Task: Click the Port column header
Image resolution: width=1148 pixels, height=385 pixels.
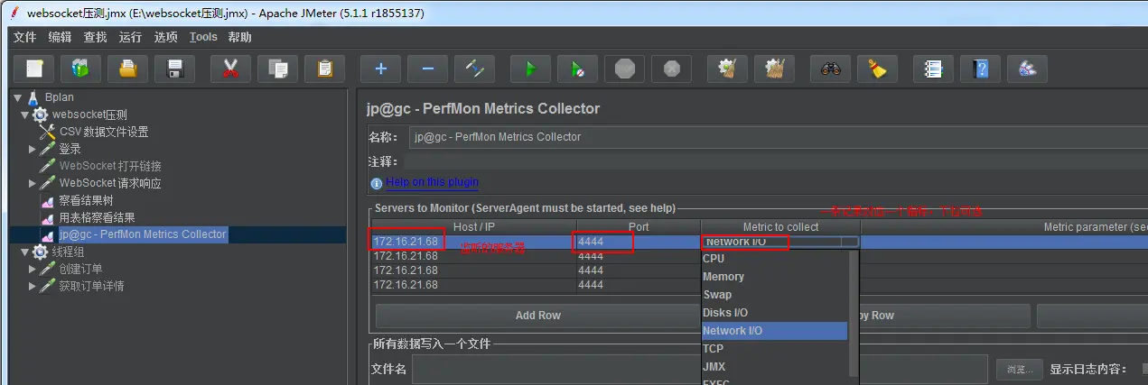Action: (x=638, y=227)
